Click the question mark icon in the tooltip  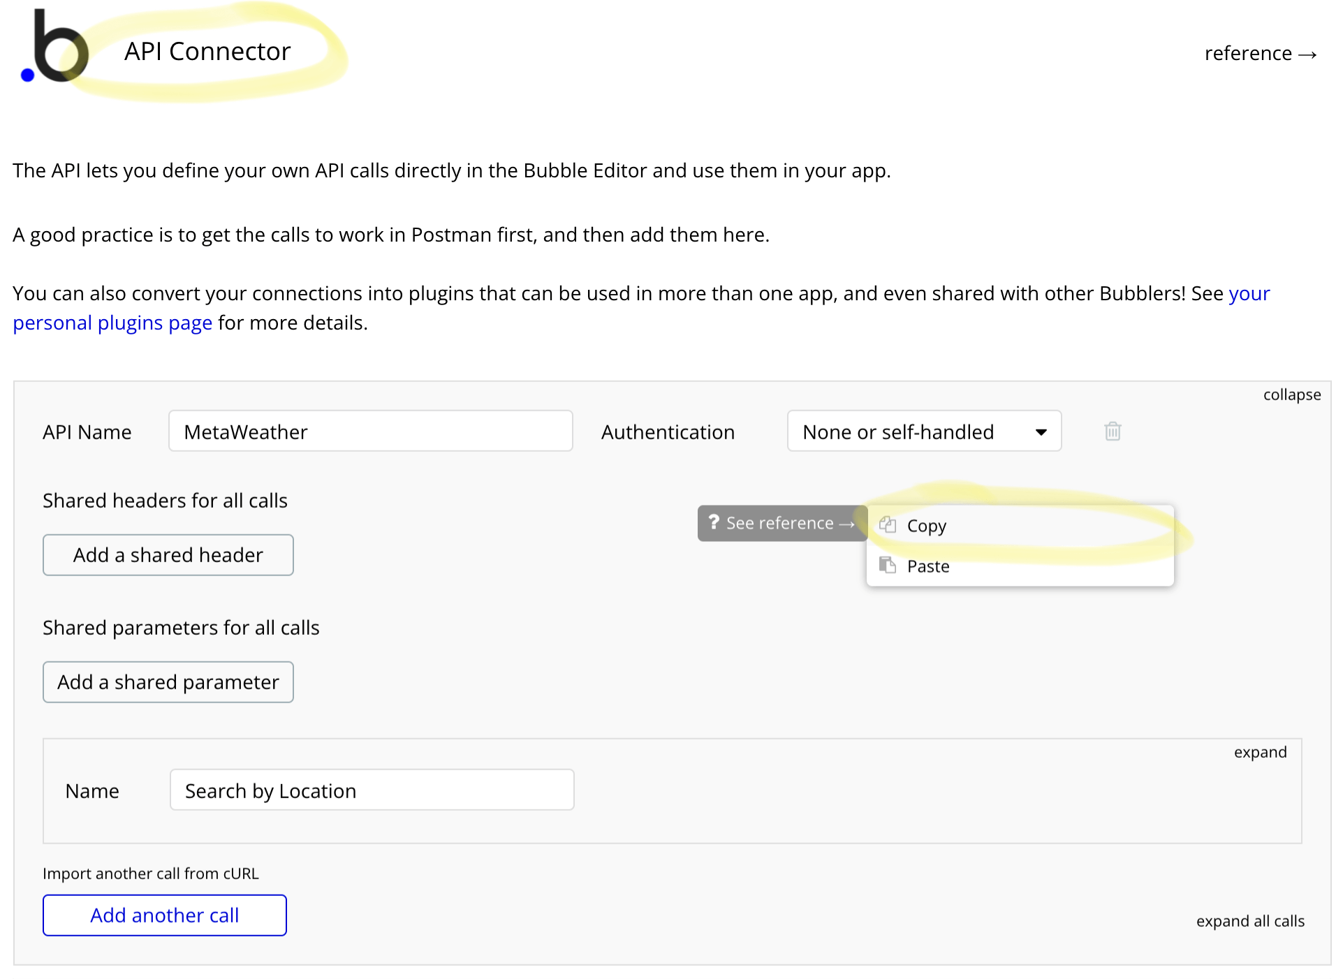pyautogui.click(x=713, y=522)
